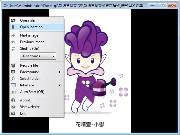Click the Next image arrow icon
This screenshot has width=180, height=135.
pos(13,35)
